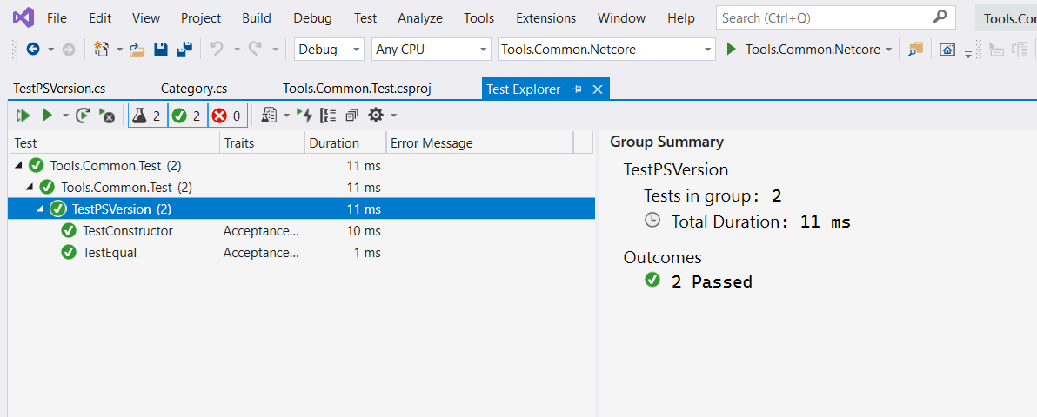Toggle the passed tests filter showing 2
Image resolution: width=1037 pixels, height=417 pixels.
[188, 116]
